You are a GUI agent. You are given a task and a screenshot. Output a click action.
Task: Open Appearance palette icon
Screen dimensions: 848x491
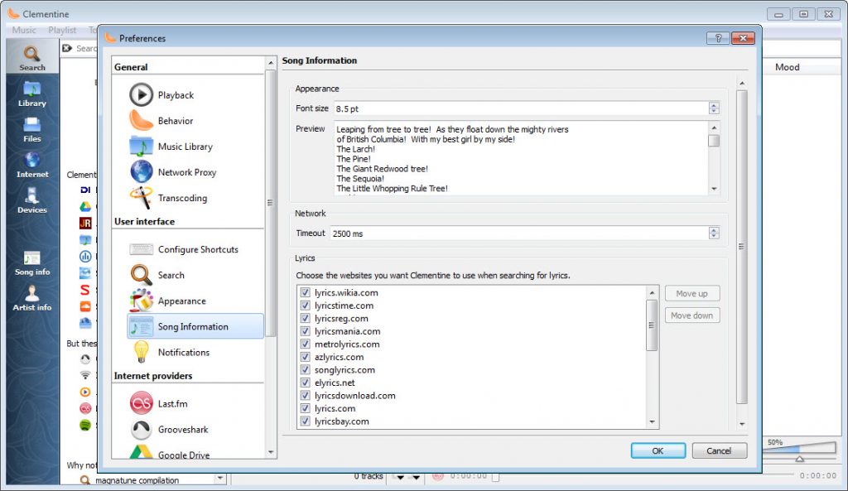pos(141,301)
